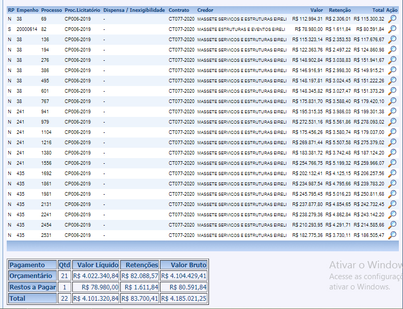
Task: Click magnifier icon for processo 82 row
Action: (x=392, y=29)
